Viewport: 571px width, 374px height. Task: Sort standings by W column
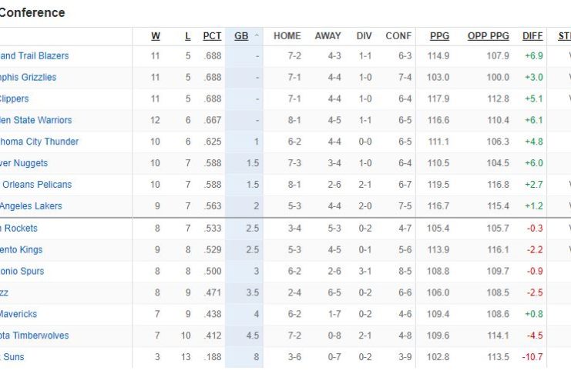pyautogui.click(x=156, y=36)
